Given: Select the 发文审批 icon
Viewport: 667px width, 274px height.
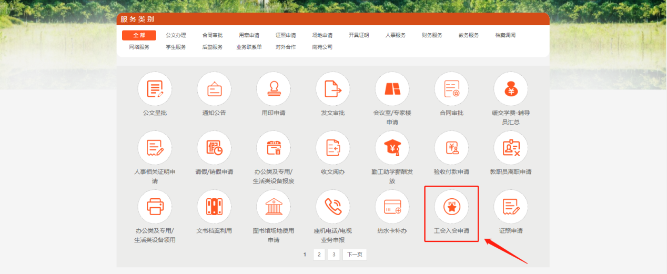Looking at the screenshot, I should 332,88.
